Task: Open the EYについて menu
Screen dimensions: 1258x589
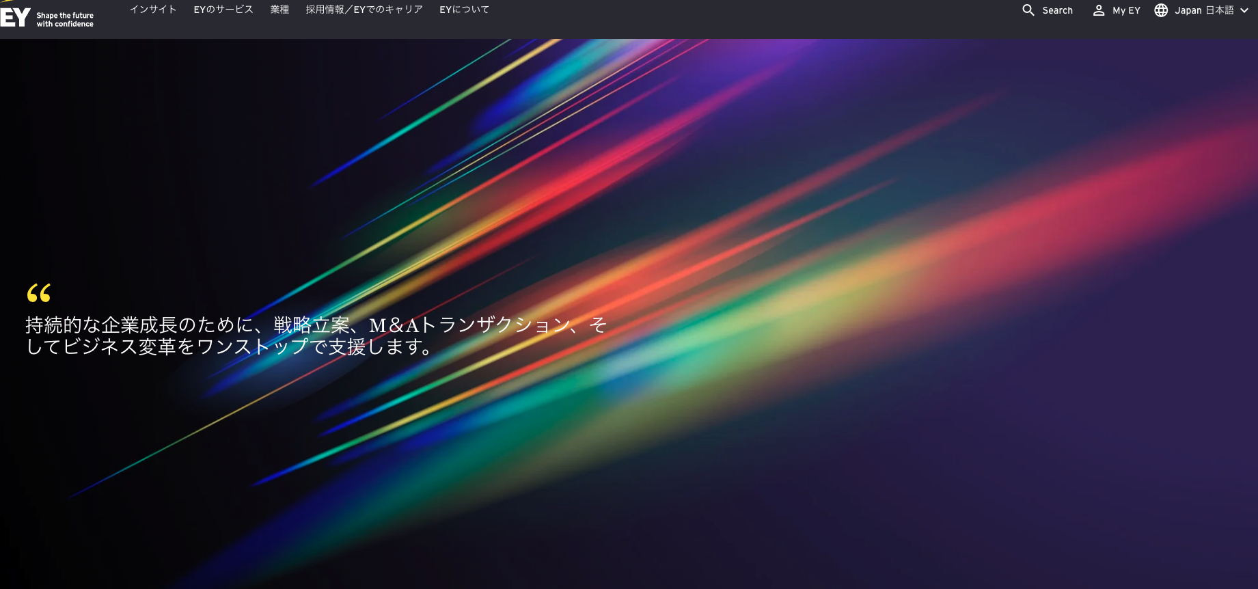Action: click(464, 10)
